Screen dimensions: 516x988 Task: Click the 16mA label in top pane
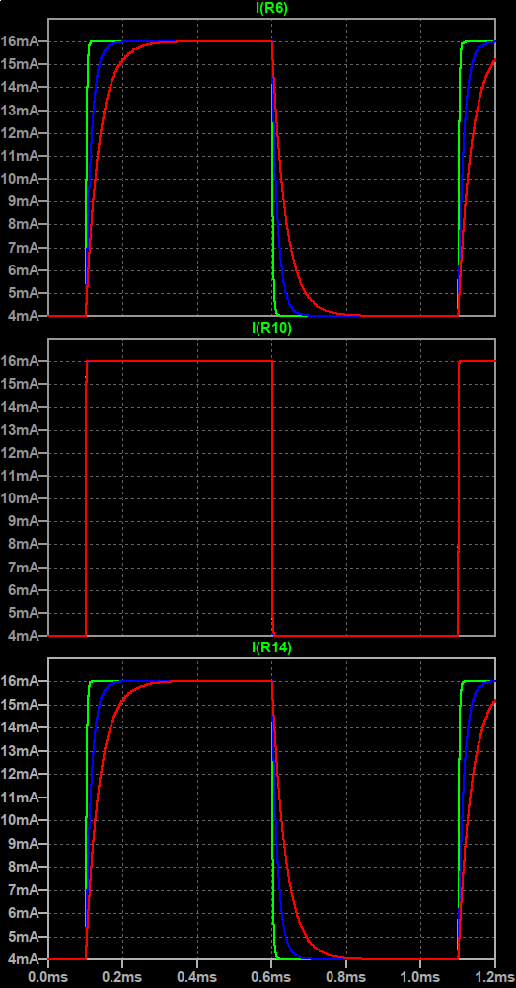pyautogui.click(x=21, y=41)
